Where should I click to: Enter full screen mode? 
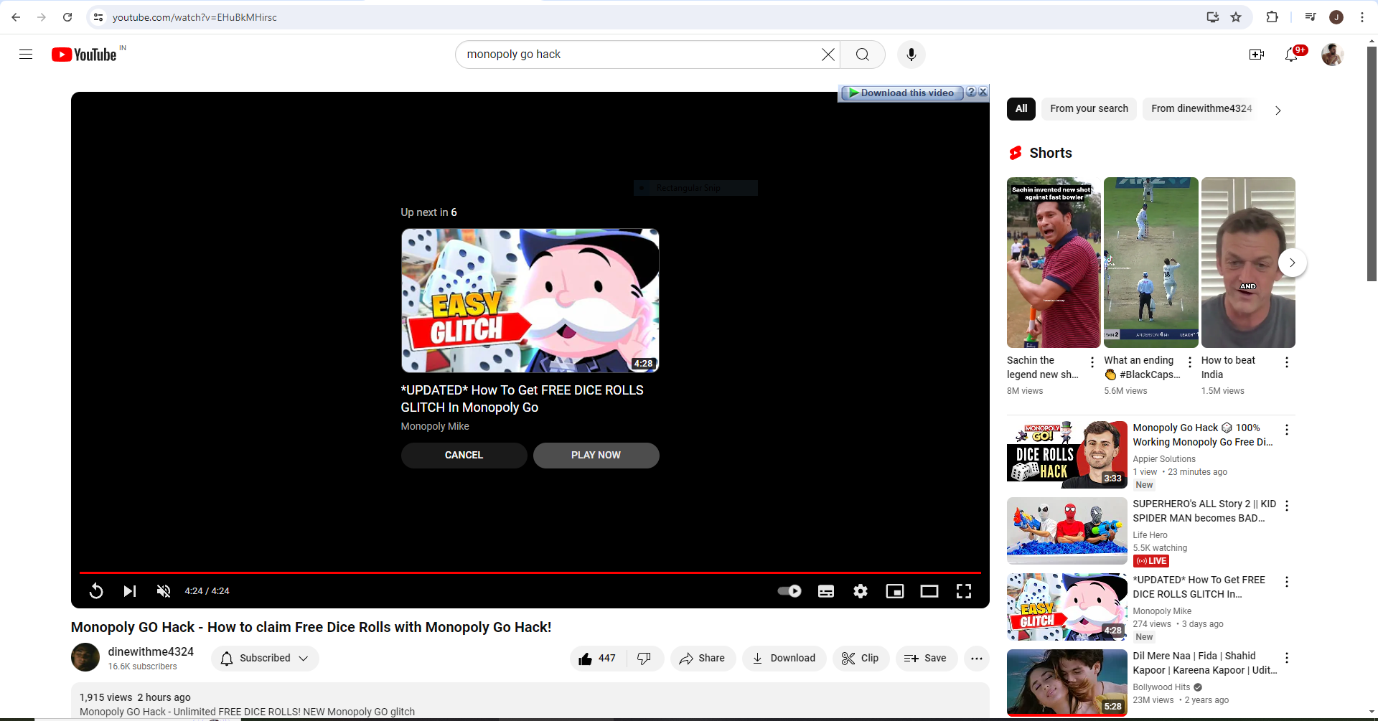(x=964, y=591)
